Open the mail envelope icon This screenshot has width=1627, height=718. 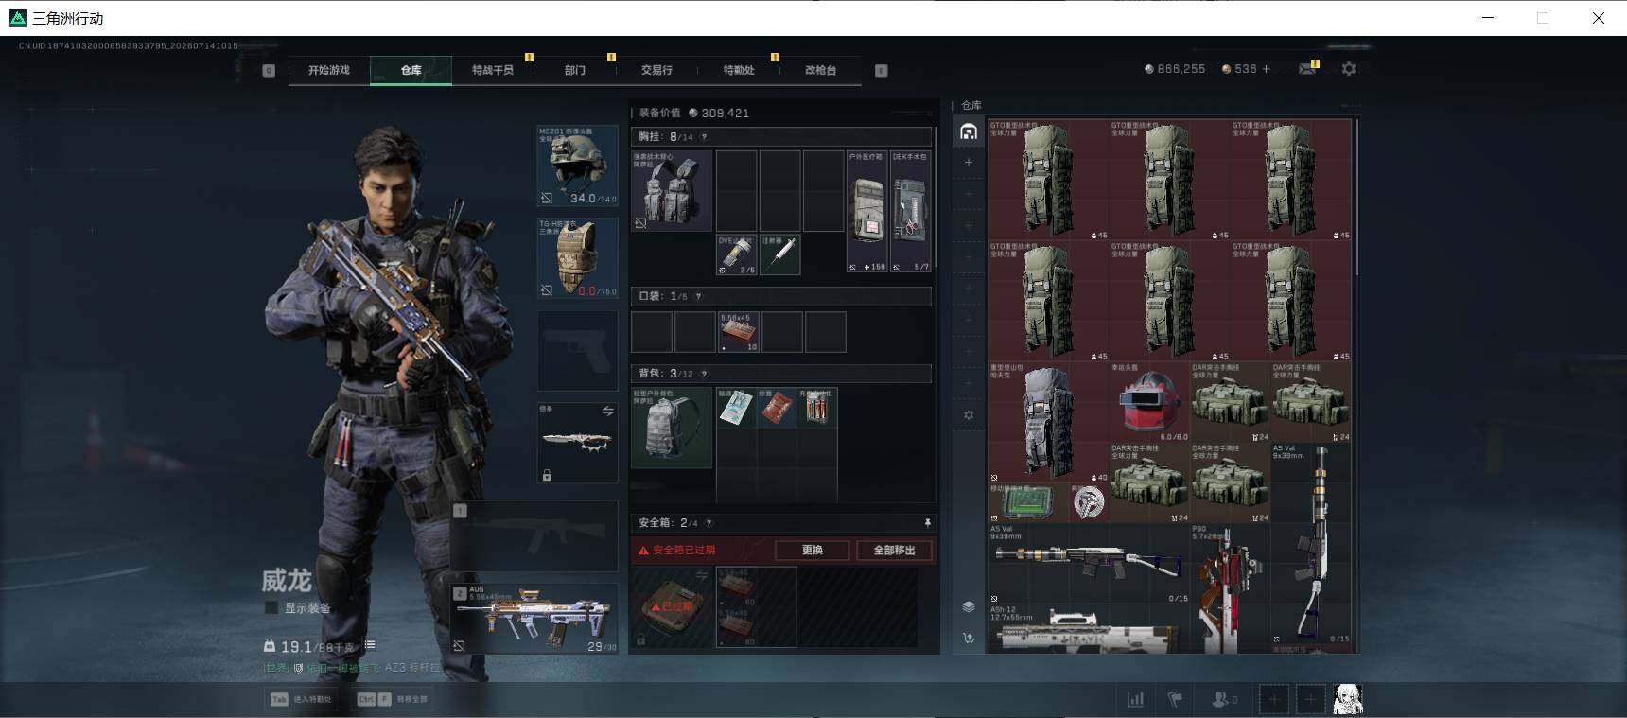coord(1307,69)
